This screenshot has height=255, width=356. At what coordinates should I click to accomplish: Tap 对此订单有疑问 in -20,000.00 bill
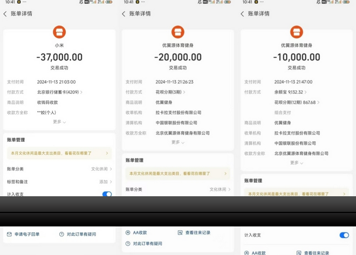(x=148, y=244)
